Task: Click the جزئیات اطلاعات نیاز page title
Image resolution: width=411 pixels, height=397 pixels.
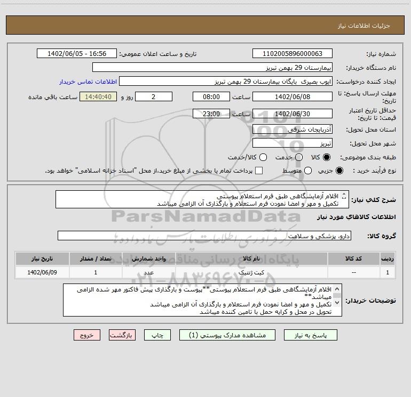Action: 363,26
